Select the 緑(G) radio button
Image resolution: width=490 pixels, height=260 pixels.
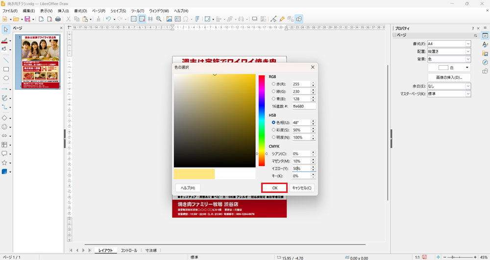click(273, 92)
